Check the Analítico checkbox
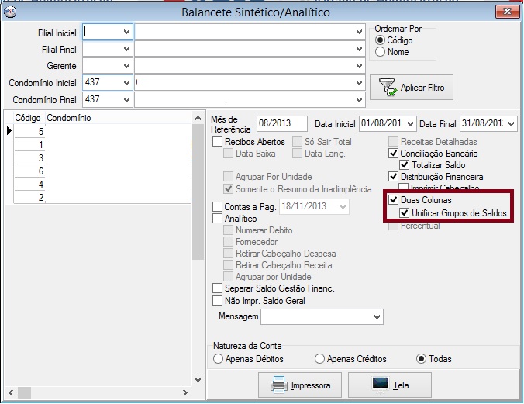The height and width of the screenshot is (404, 524). coord(218,219)
